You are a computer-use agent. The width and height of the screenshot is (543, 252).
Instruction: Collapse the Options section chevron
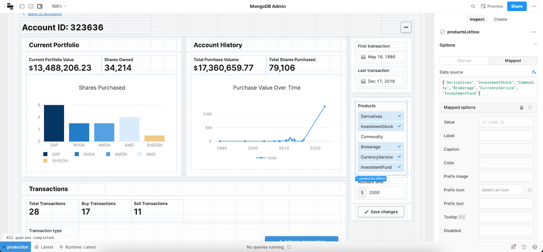tap(536, 45)
